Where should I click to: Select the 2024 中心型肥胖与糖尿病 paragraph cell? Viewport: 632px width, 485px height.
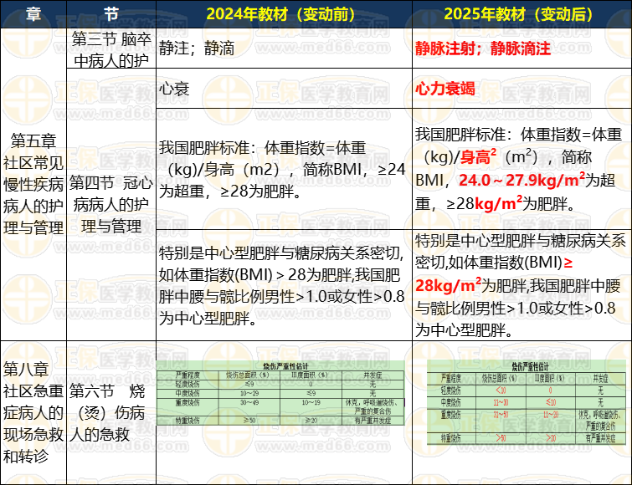(x=284, y=284)
